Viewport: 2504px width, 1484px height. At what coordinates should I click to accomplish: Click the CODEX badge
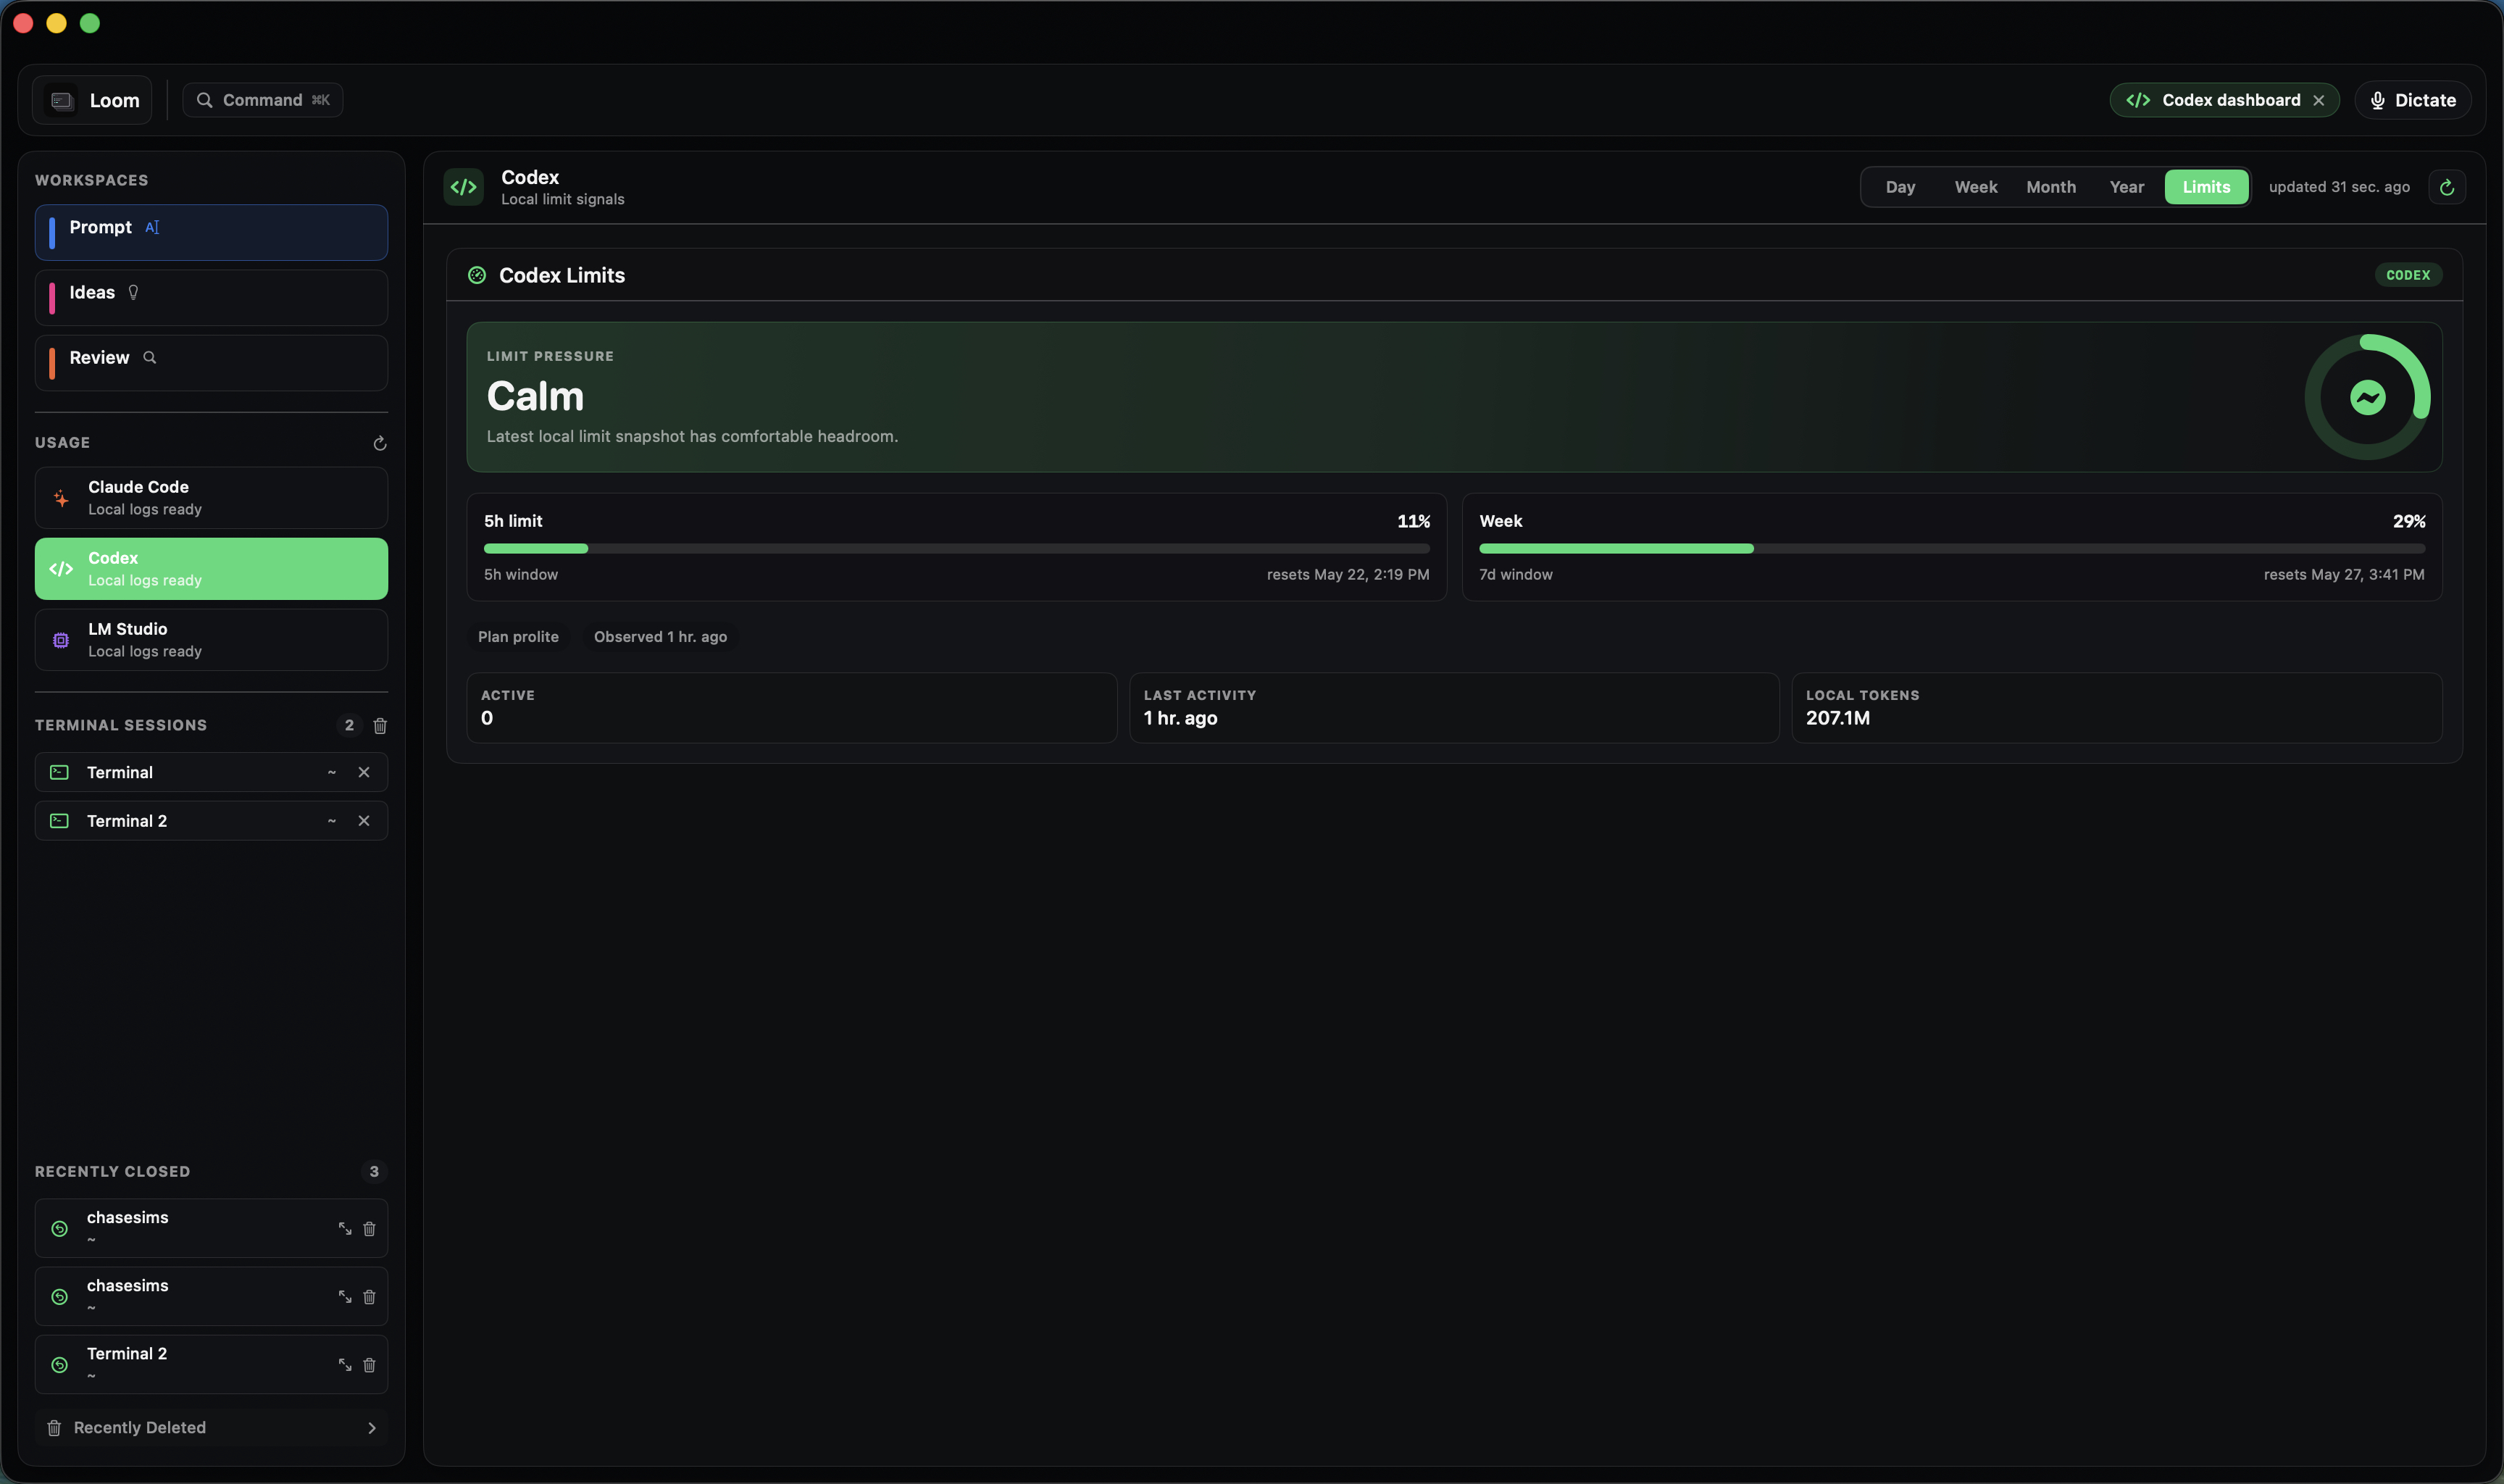click(2408, 275)
